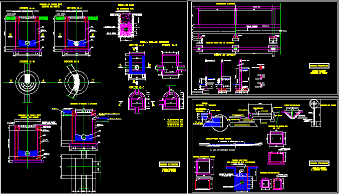Screen dimensions: 339x194
Task: Click the green hatched ground strip at top-left section
Action: (x=10, y=18)
